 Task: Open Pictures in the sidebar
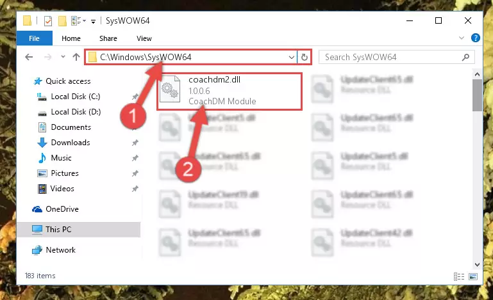click(58, 173)
